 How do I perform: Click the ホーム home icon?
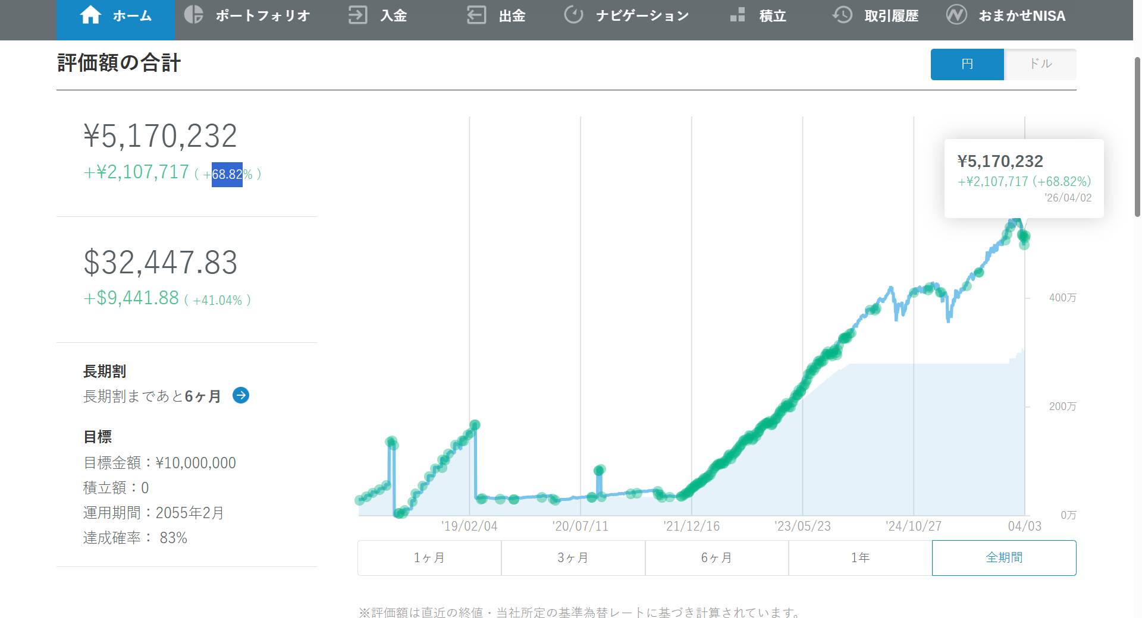90,15
